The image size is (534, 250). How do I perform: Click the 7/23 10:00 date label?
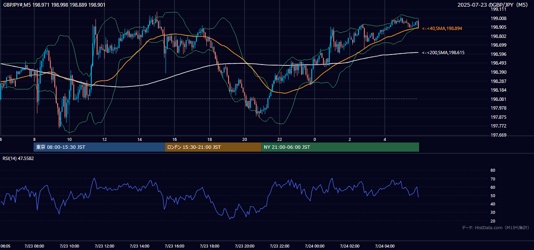pyautogui.click(x=69, y=246)
